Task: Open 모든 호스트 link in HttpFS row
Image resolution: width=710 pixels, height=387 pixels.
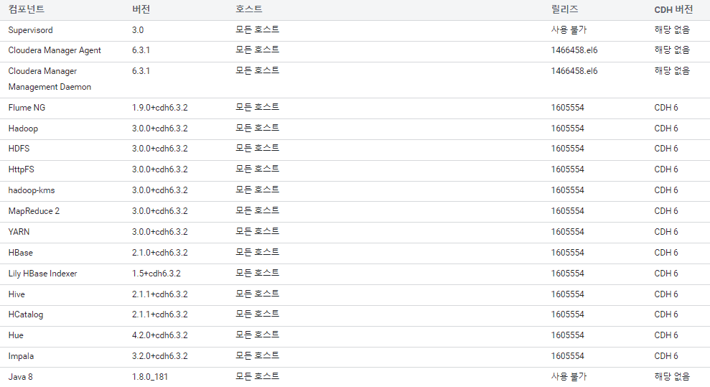Action: pos(257,169)
